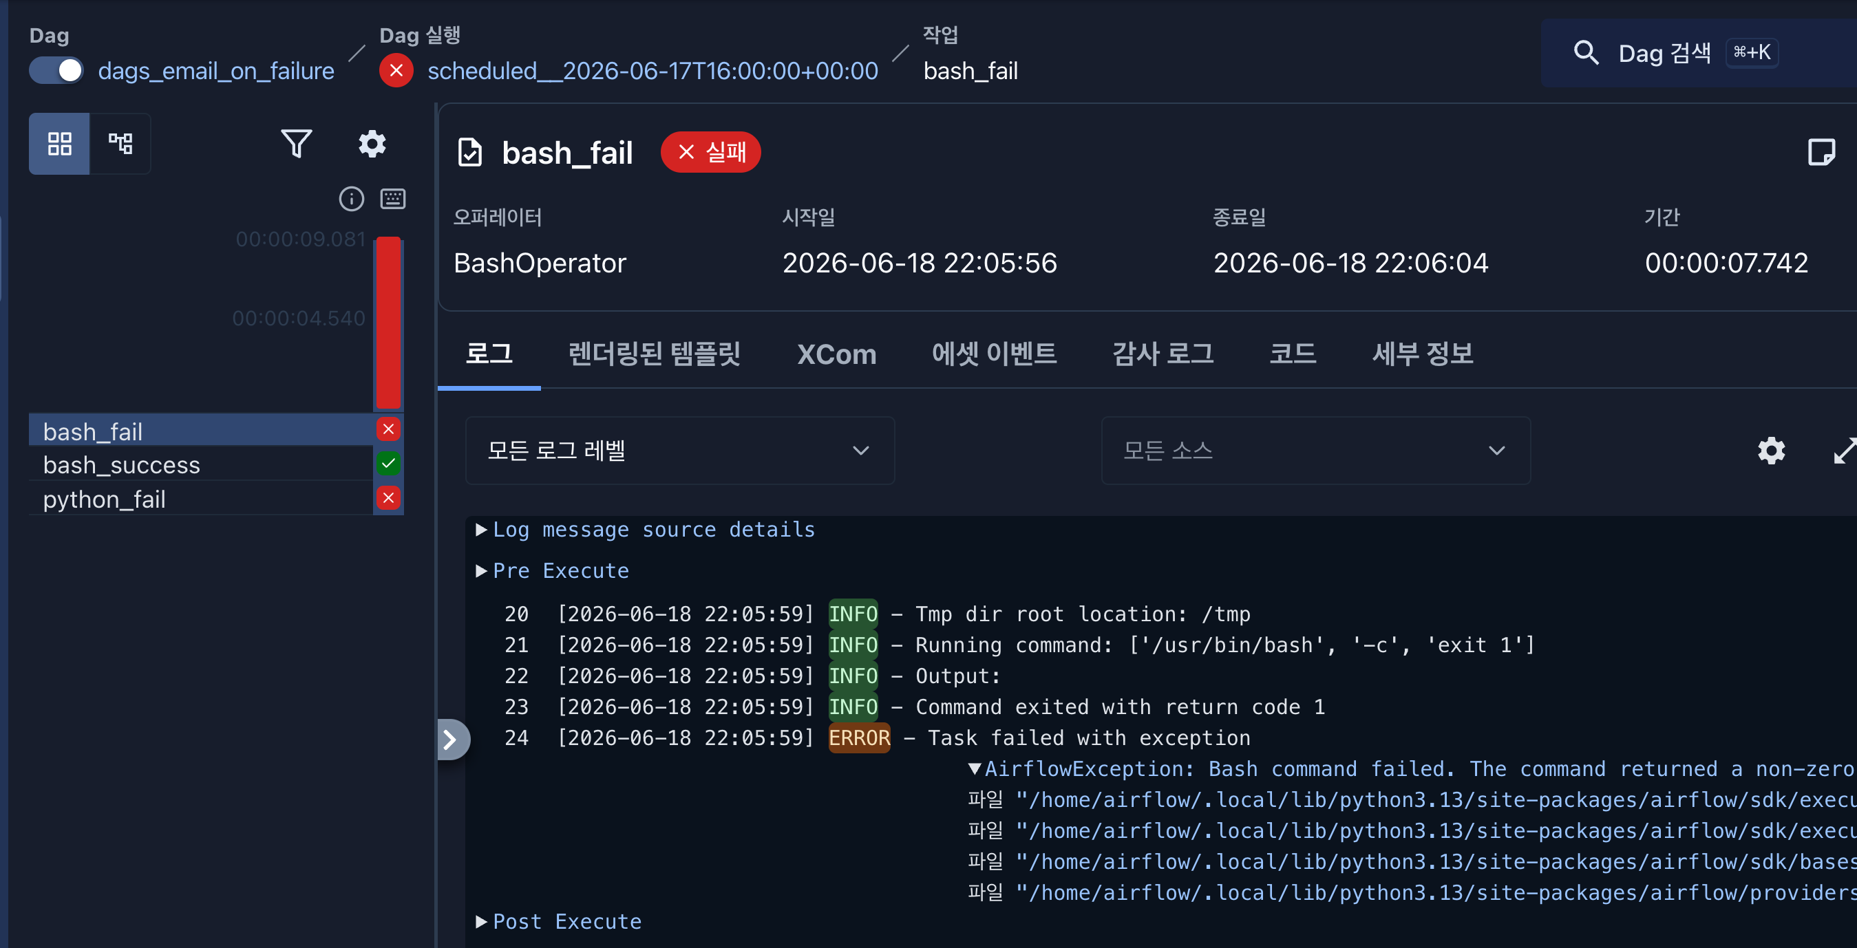
Task: Select the python_fail task row
Action: pyautogui.click(x=201, y=499)
